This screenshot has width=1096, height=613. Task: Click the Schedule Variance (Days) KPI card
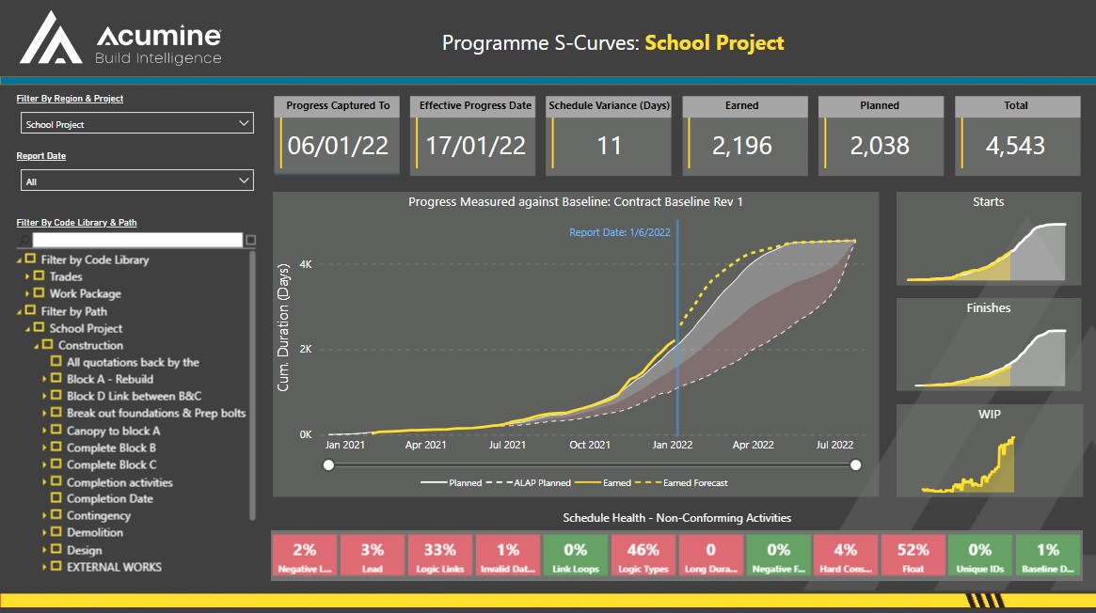[608, 136]
